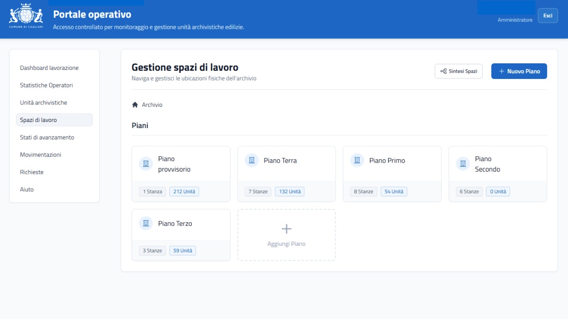Click the 59 Unità badge
This screenshot has width=568, height=319.
[x=183, y=250]
